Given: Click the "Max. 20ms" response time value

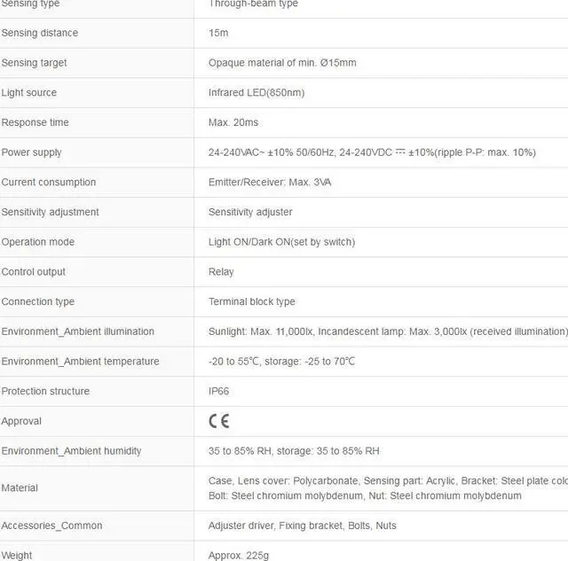Looking at the screenshot, I should tap(233, 122).
